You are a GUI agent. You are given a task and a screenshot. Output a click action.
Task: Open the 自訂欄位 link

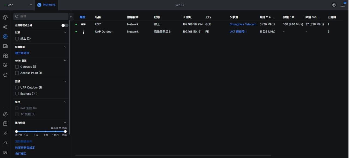coord(21,154)
